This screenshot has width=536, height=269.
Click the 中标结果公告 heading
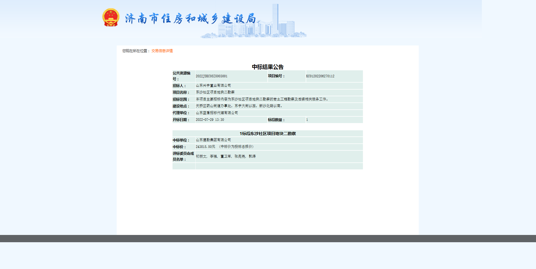pos(268,67)
